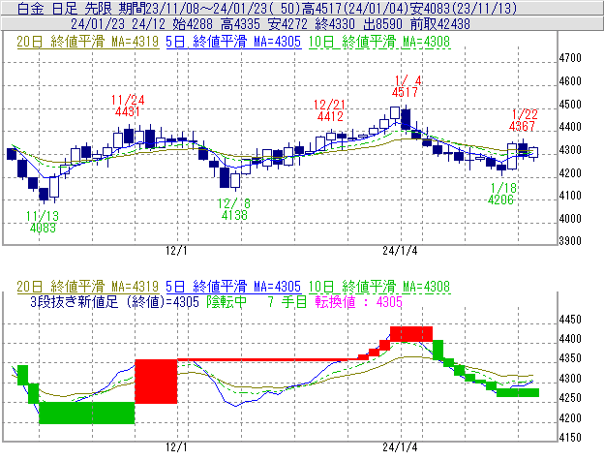Click the 安4083(23/11/13) period low text
This screenshot has width=604, height=460.
[463, 9]
